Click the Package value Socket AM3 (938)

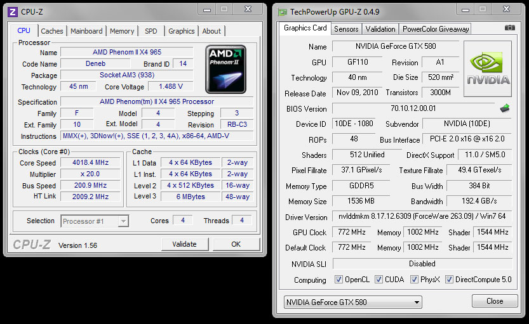tap(127, 75)
